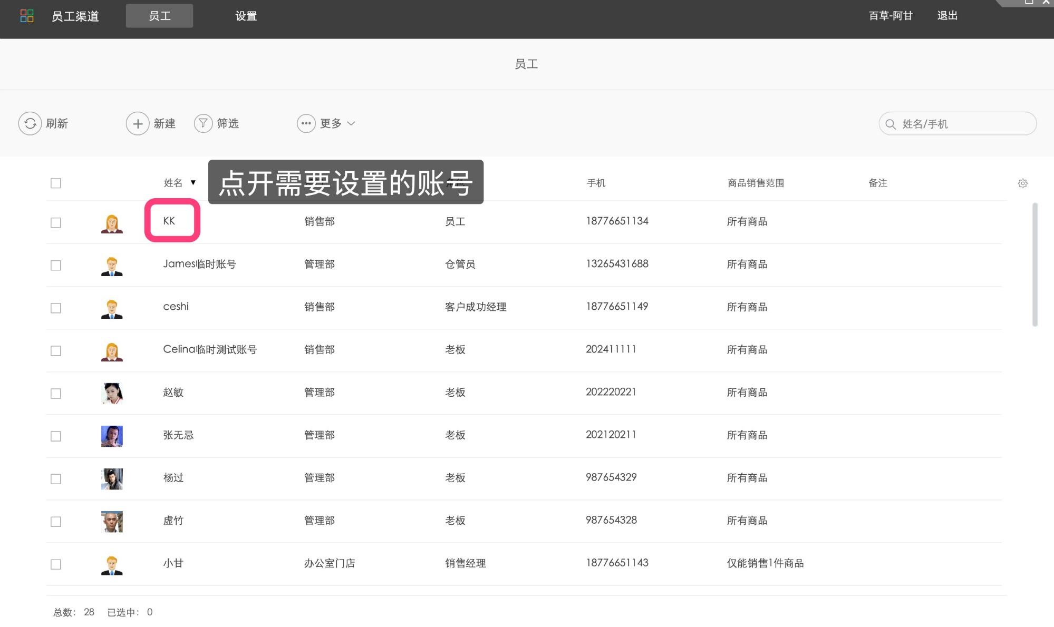Click the plus icon for 新建
Viewport: 1054px width, 627px height.
(x=138, y=123)
